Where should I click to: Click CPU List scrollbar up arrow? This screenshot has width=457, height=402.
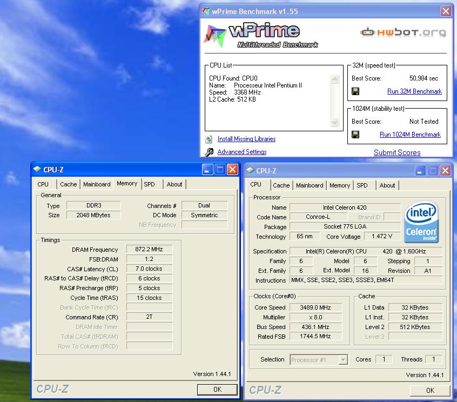334,79
